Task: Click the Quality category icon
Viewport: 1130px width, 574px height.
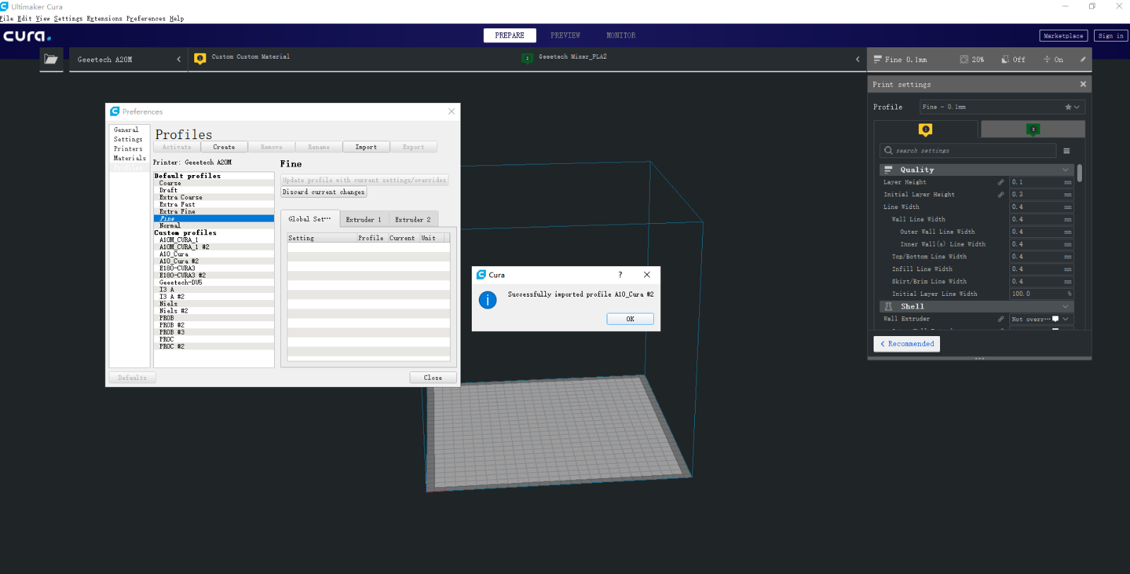Action: [888, 169]
